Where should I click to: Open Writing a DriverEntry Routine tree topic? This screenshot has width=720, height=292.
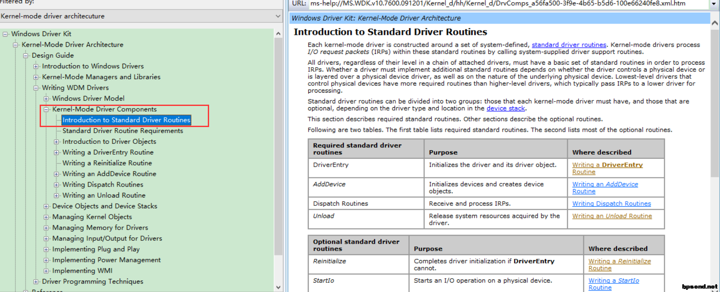click(108, 152)
